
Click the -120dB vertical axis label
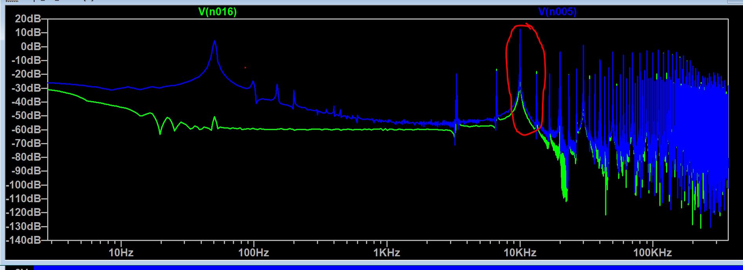(x=24, y=212)
